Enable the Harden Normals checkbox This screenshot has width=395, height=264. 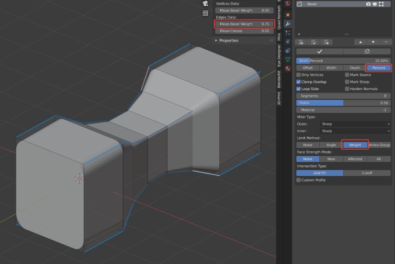(347, 88)
